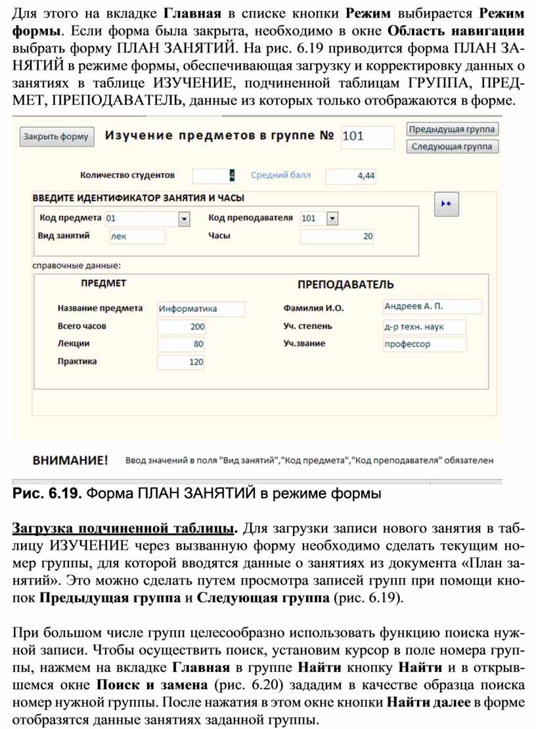The width and height of the screenshot is (536, 729).
Task: Click the справочные данные: label
Action: point(77,266)
